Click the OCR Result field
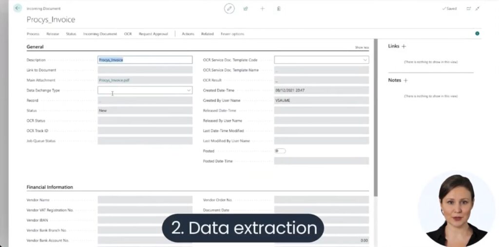This screenshot has height=247, width=499. (322, 80)
